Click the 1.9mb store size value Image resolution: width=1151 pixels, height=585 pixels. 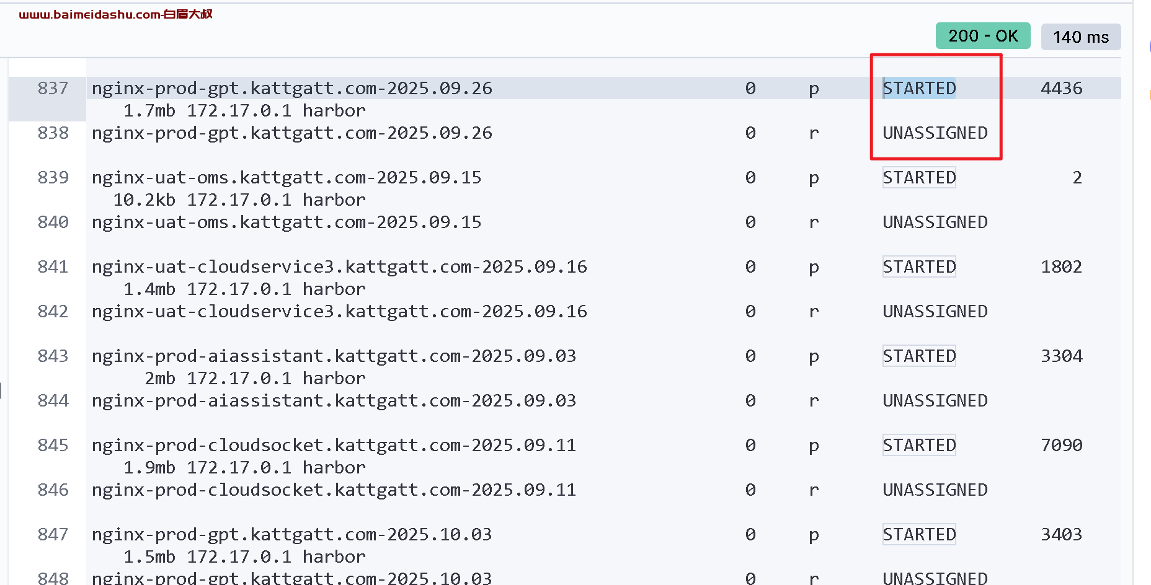149,467
